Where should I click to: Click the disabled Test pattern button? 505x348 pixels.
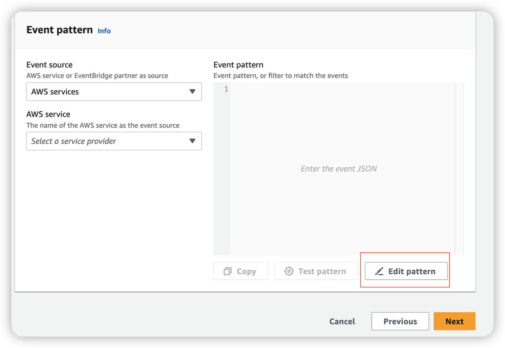316,271
